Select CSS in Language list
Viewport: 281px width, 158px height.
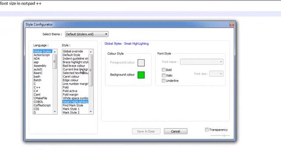(x=36, y=109)
